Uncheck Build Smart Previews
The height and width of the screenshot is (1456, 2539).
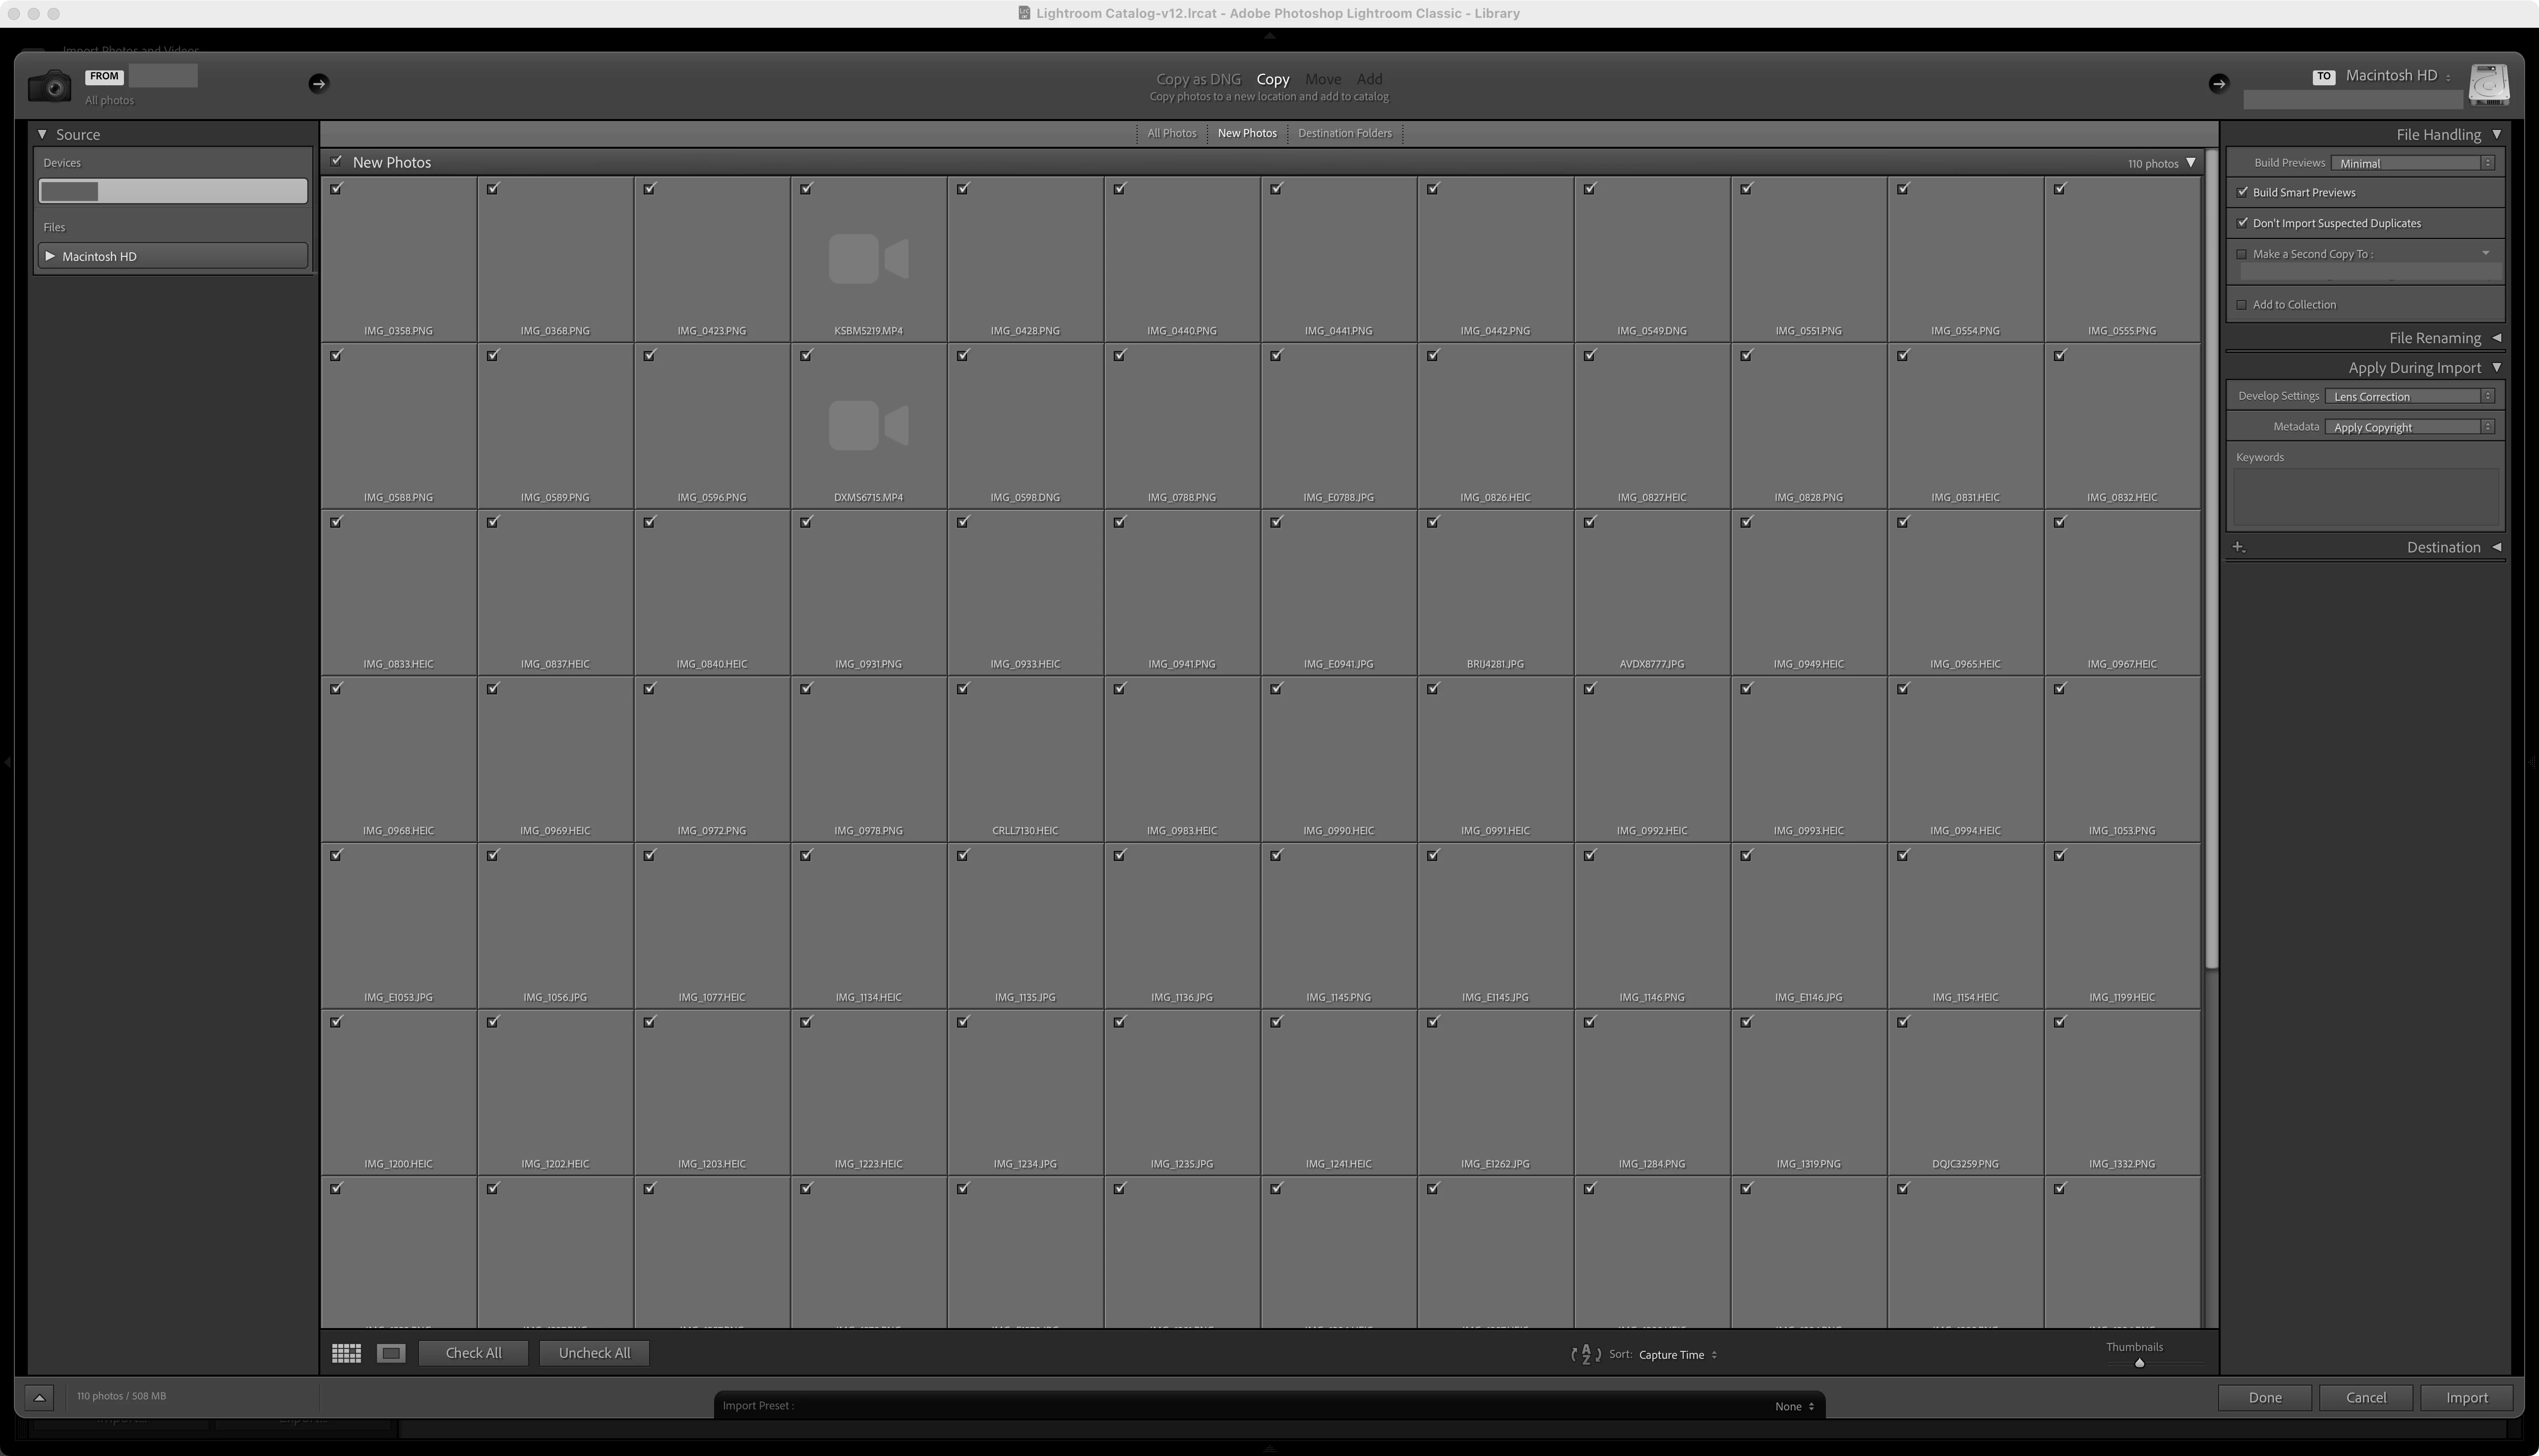[2242, 192]
